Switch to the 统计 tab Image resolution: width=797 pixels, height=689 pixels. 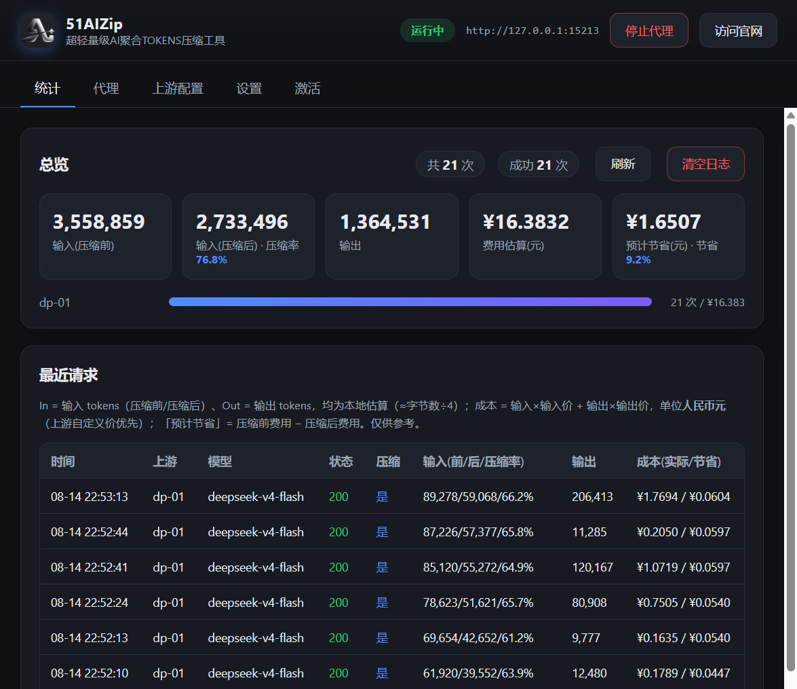point(47,88)
